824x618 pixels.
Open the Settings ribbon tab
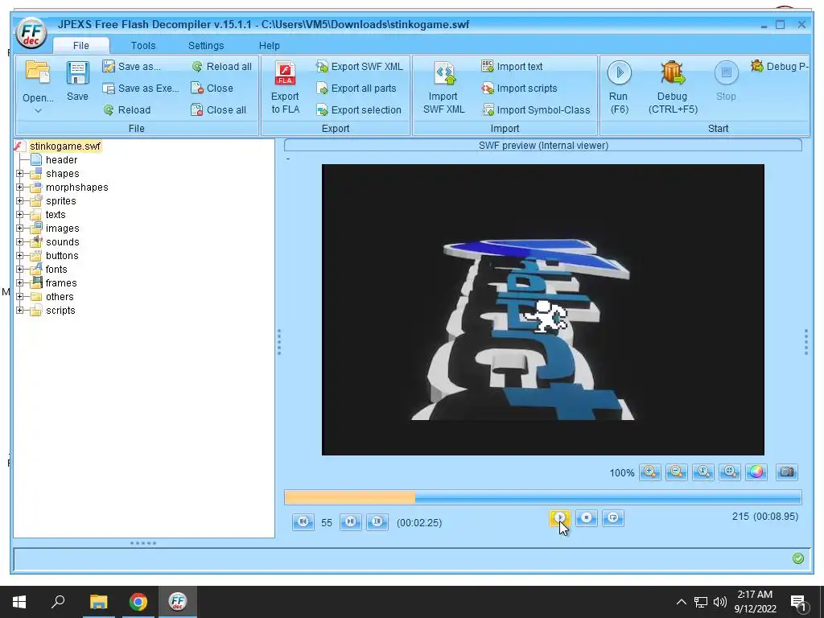coord(206,45)
